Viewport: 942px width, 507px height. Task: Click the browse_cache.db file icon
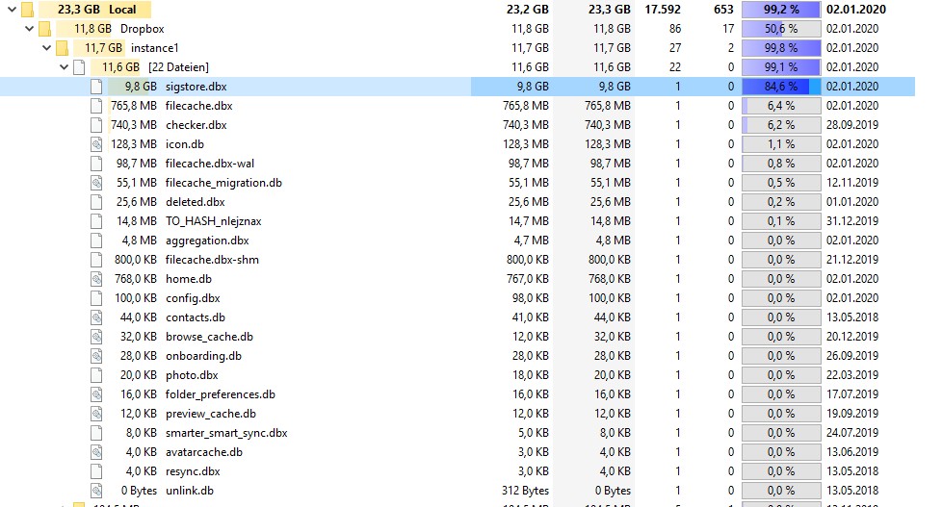[96, 337]
